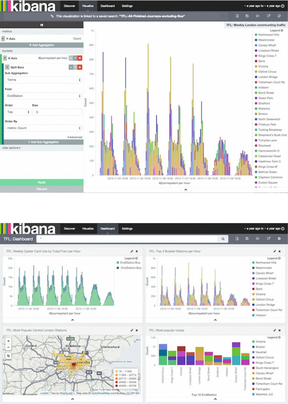Edit the Top 3 Busiest Stations panel via pencil
Screen dimensions: 288x404
(x=275, y=251)
